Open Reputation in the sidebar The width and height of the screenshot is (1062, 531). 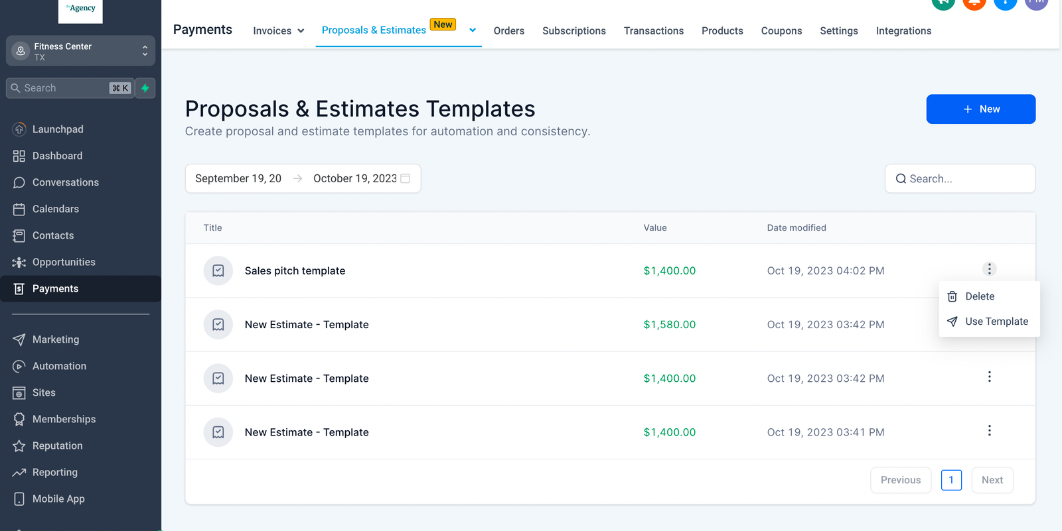[57, 445]
